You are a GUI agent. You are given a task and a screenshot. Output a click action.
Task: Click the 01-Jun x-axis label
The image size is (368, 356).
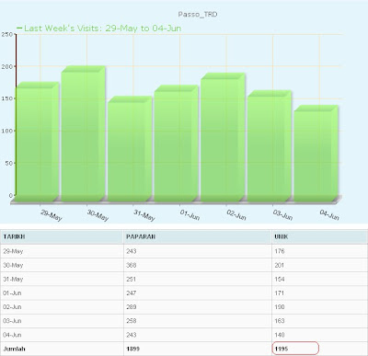[x=190, y=215]
